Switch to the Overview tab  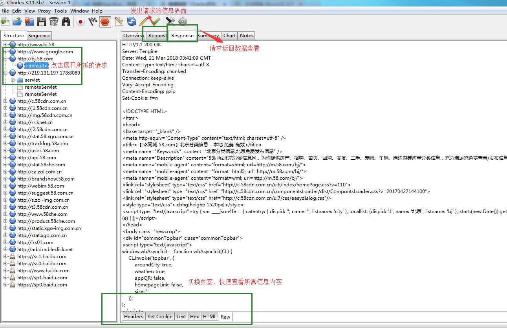134,36
